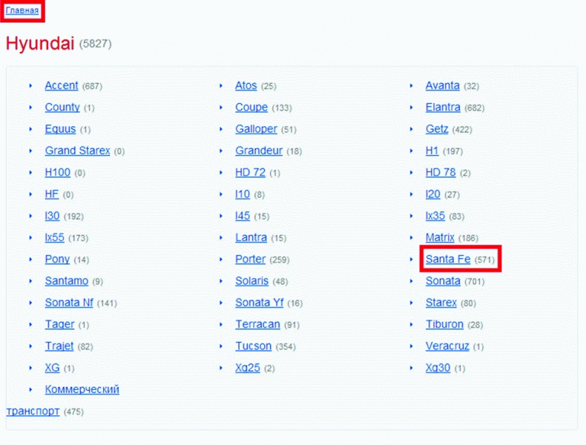This screenshot has width=586, height=445.
Task: Click the Главная breadcrumb link
Action: pyautogui.click(x=22, y=11)
